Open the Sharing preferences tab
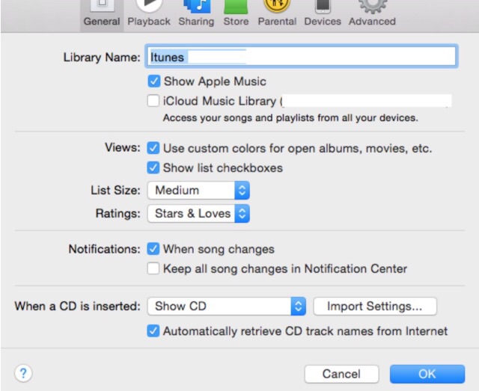 (196, 15)
